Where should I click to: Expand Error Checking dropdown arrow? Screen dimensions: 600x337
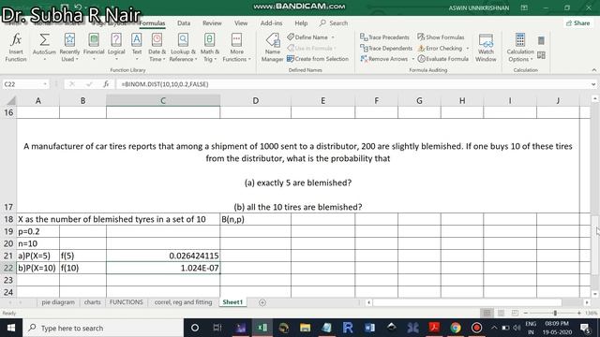pos(467,48)
